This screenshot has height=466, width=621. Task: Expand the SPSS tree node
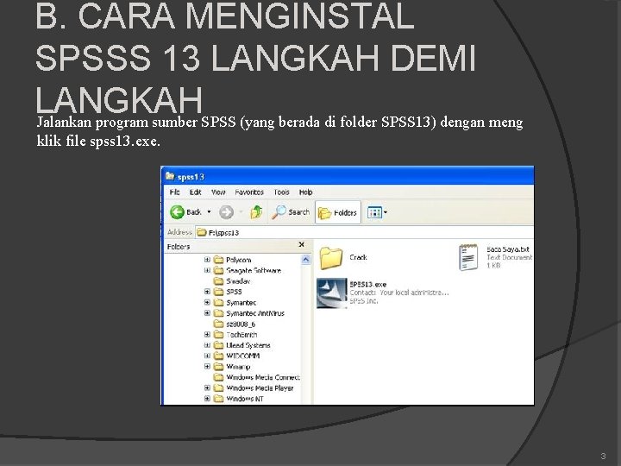pos(207,292)
